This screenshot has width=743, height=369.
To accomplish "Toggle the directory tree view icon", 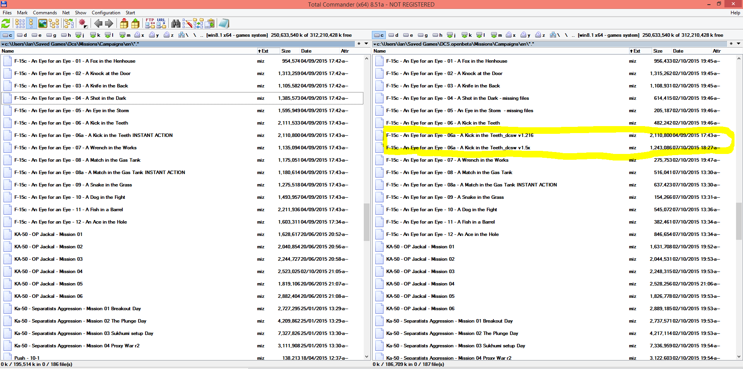I will point(54,24).
